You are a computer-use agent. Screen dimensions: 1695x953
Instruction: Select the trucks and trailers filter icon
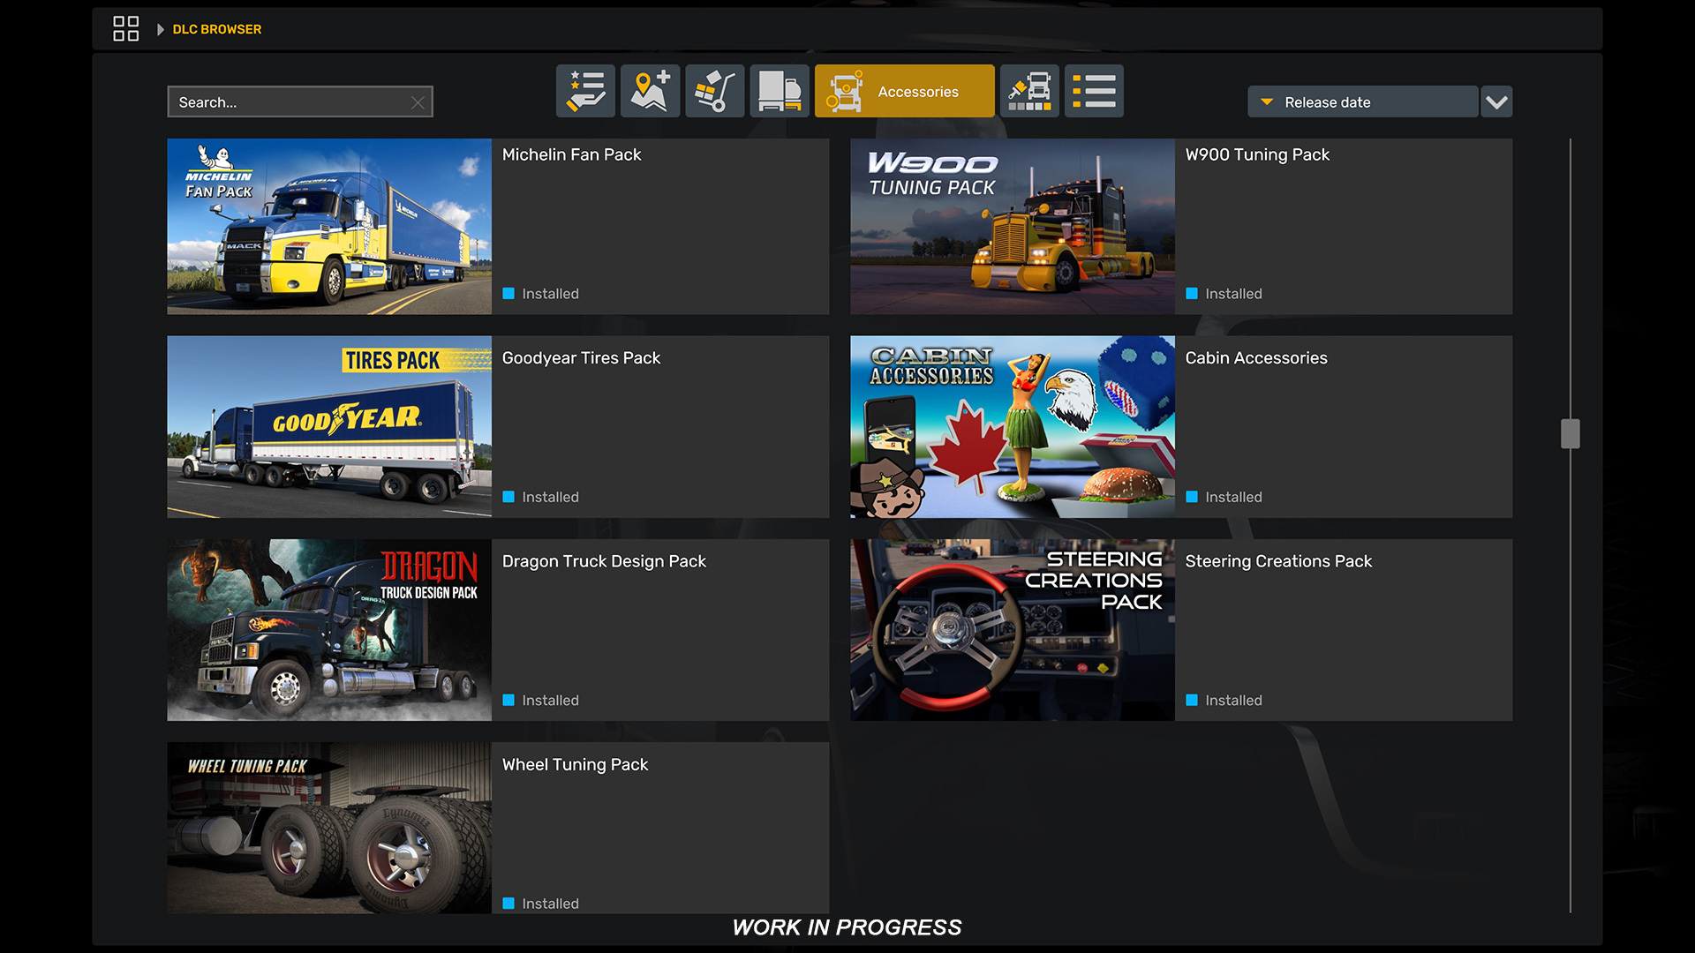780,91
